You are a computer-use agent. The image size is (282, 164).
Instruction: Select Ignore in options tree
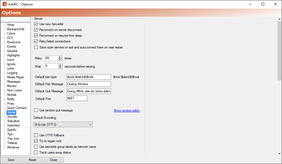11,64
